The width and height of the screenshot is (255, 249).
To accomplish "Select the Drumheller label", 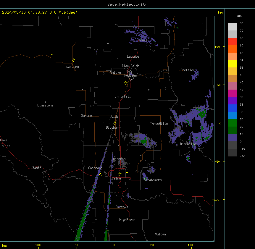I will click(189, 144).
